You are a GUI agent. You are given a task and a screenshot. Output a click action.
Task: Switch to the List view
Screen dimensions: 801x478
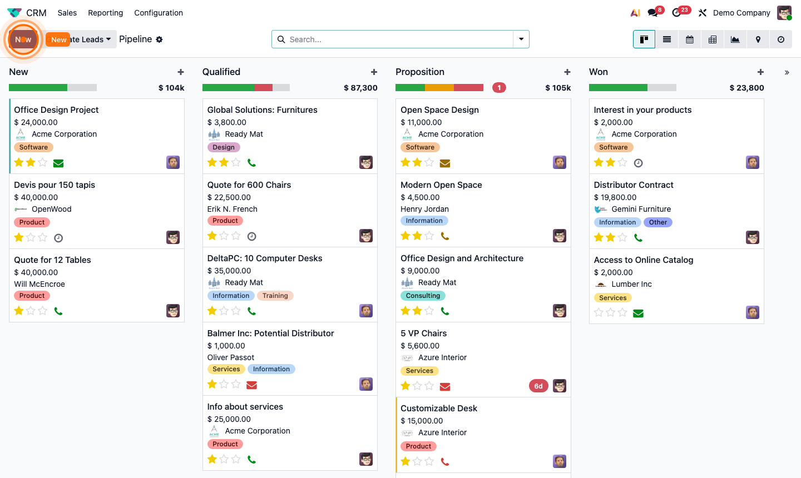pyautogui.click(x=666, y=39)
